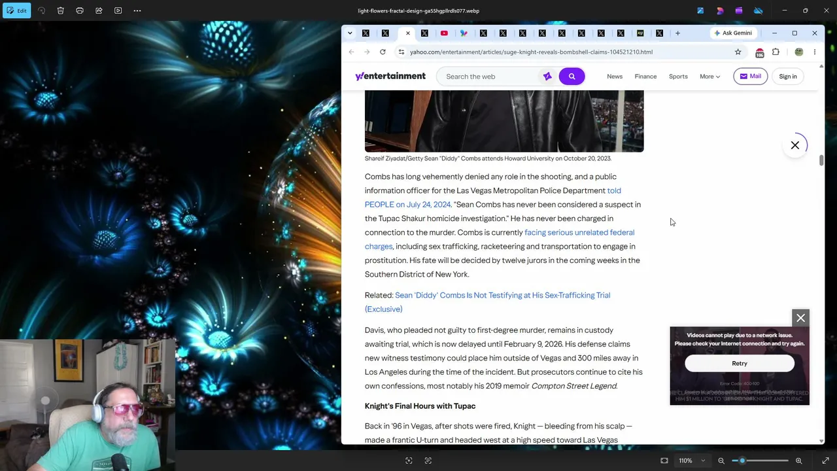Image resolution: width=837 pixels, height=471 pixels.
Task: Click the Combs at Howard University photo
Action: [x=504, y=122]
